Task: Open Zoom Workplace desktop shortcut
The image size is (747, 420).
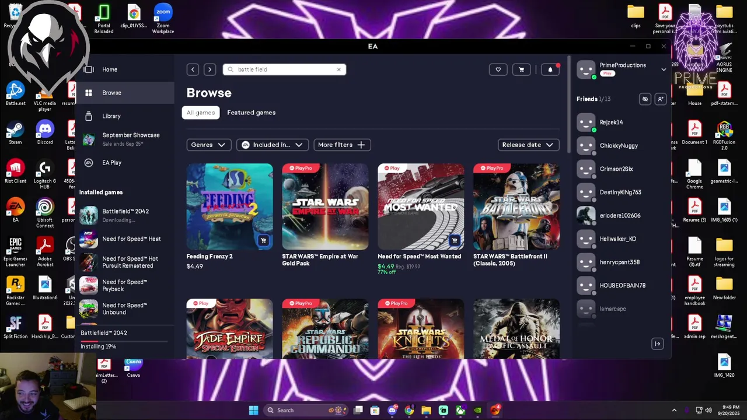Action: [x=163, y=19]
